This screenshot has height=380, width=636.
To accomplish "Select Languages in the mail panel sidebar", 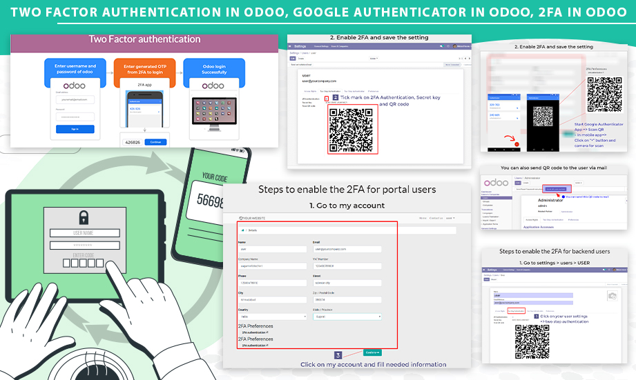I will (x=488, y=213).
